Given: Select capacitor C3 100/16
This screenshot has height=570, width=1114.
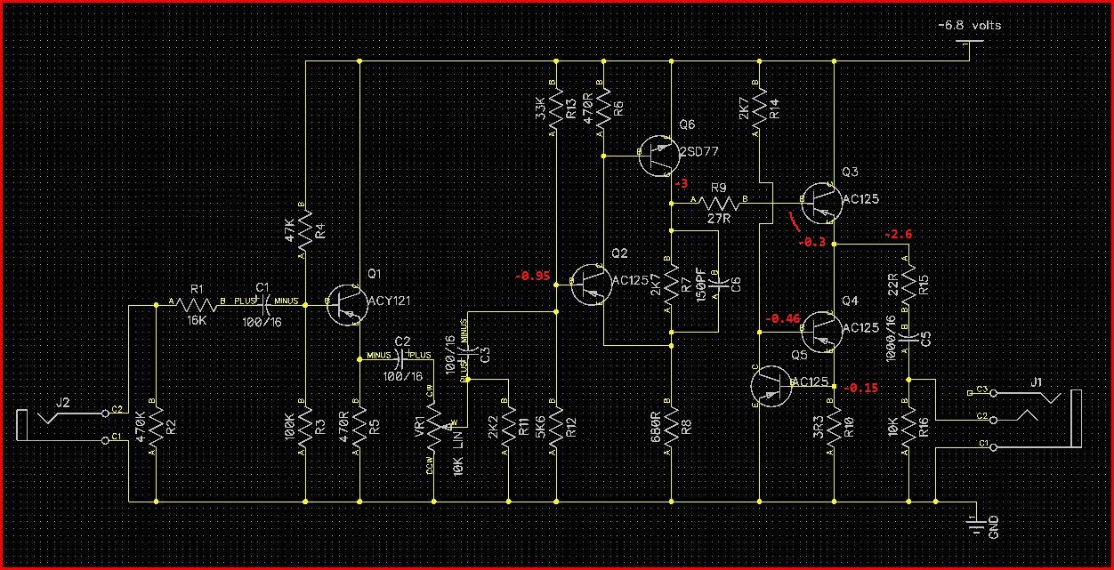Looking at the screenshot, I should pos(467,352).
